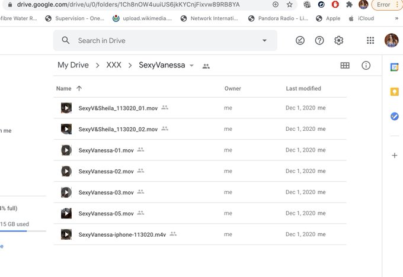Click shared icon on SexyVanessa-03.mov
Screen dimensions: 403x277
pos(140,192)
